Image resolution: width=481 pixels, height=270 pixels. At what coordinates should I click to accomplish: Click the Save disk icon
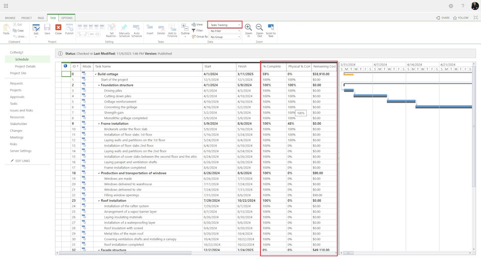[47, 27]
